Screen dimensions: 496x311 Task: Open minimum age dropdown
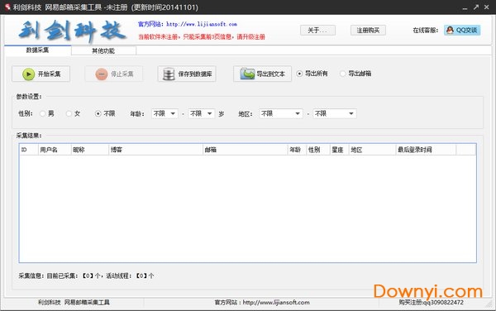[x=165, y=113]
